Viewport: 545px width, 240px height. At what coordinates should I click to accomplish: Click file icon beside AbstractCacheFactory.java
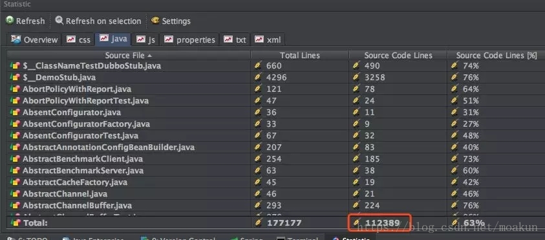(15, 182)
